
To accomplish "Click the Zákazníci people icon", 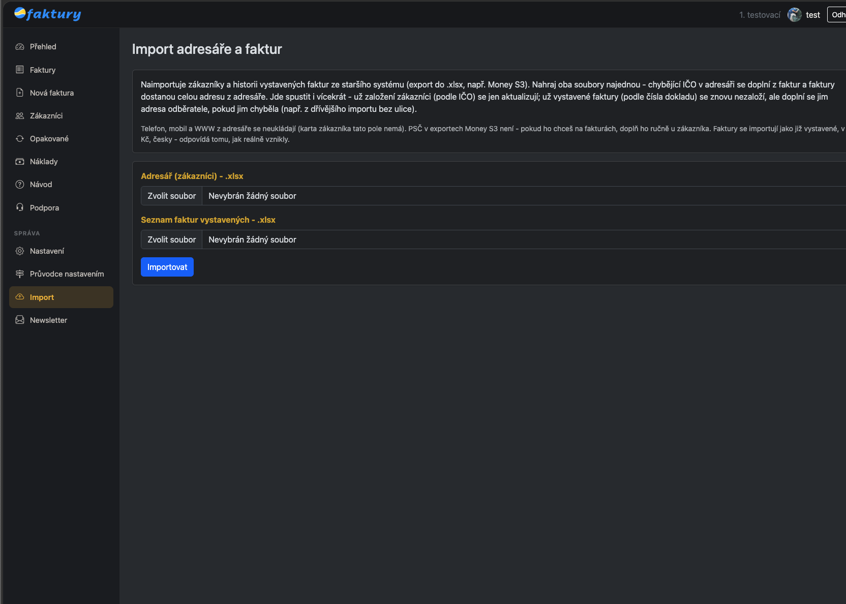I will [x=20, y=116].
